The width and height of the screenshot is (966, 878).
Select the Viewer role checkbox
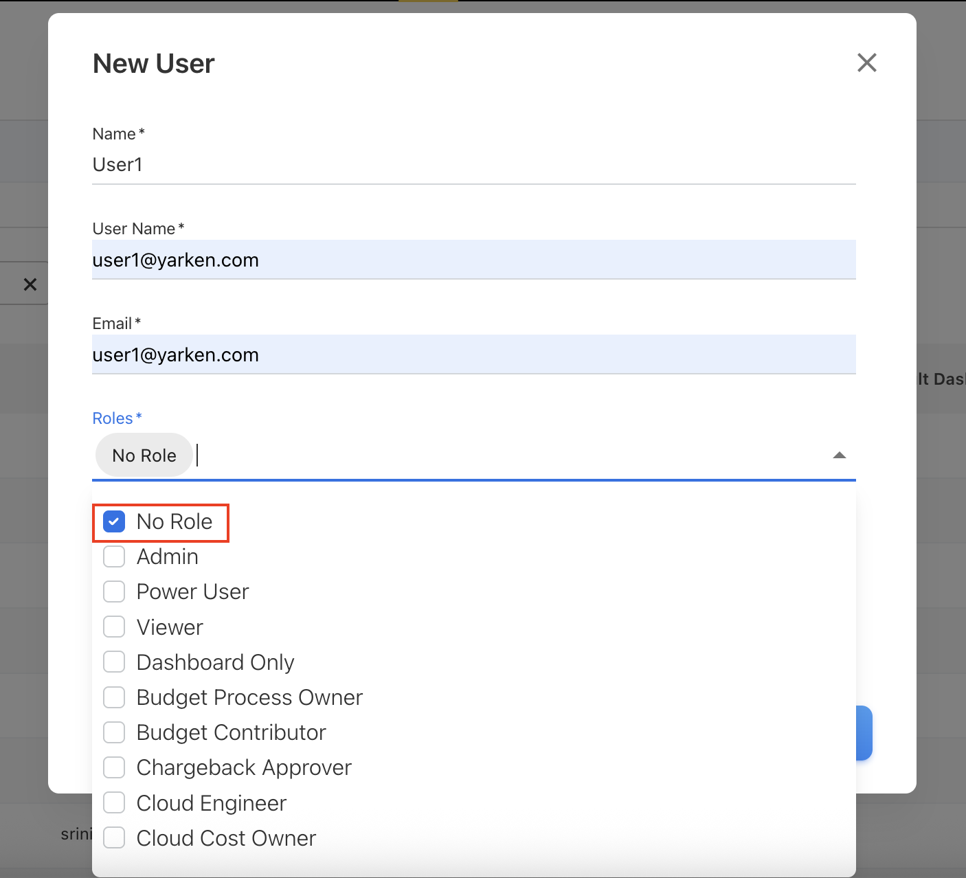[114, 627]
